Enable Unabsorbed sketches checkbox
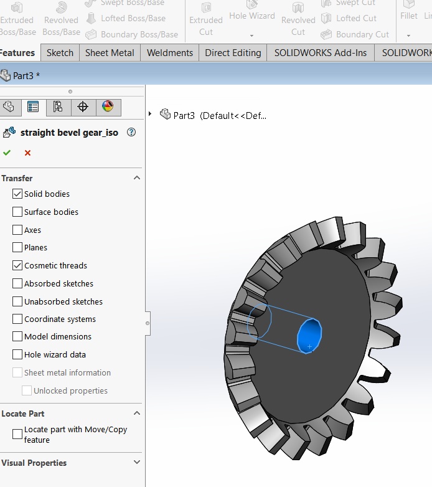 17,301
